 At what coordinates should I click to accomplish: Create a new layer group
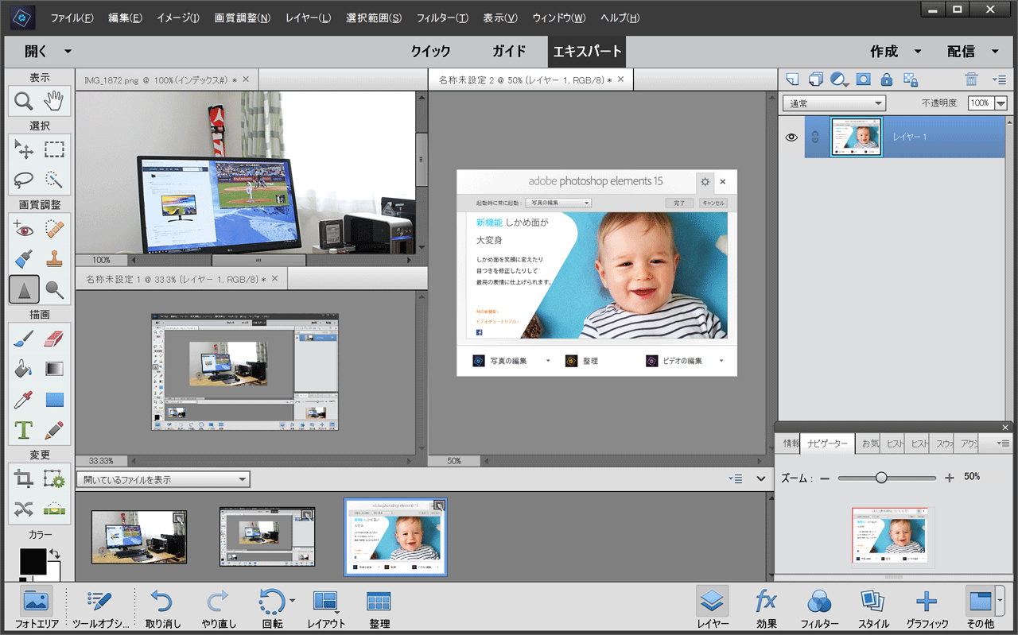point(815,79)
